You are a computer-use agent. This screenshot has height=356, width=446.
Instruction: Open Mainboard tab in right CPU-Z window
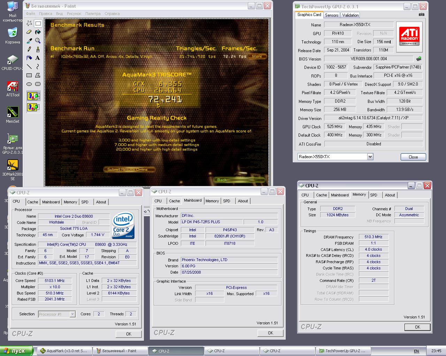coord(340,195)
